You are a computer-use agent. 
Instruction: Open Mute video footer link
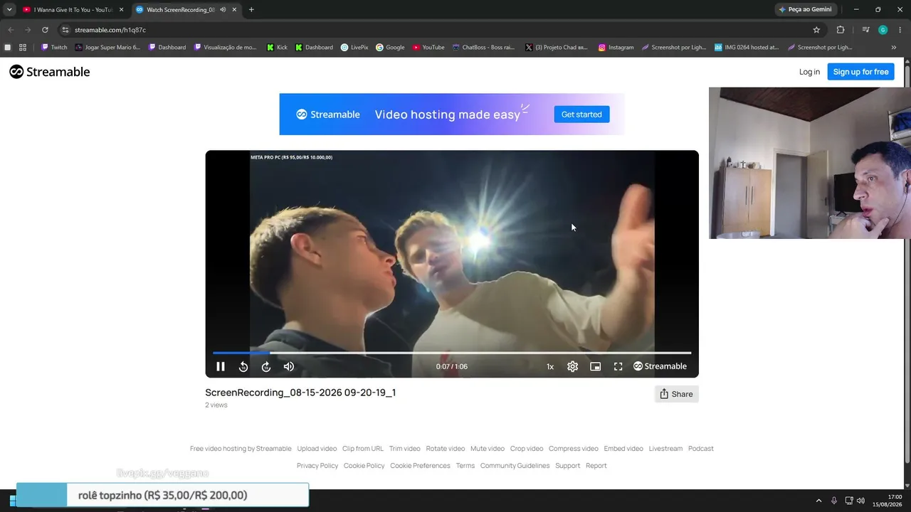488,449
